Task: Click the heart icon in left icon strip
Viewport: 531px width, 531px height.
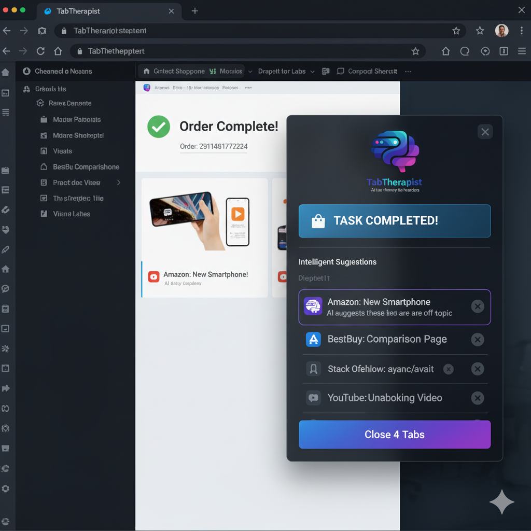Action: pyautogui.click(x=5, y=230)
